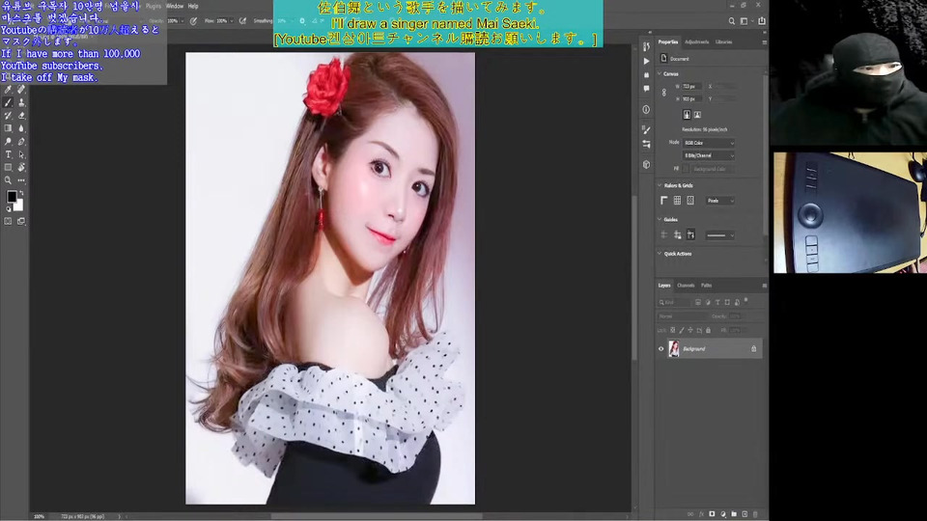927x521 pixels.
Task: Collapse the Canvas section
Action: tap(660, 74)
